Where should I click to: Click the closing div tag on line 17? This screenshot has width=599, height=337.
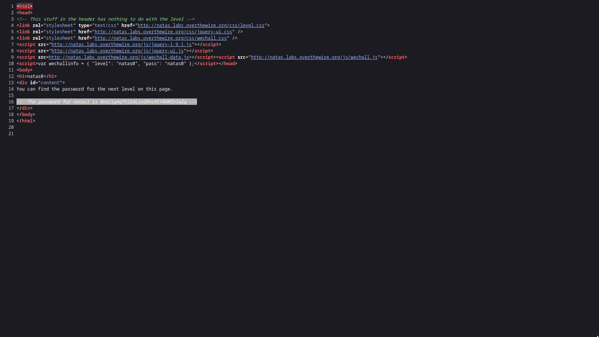pos(24,108)
